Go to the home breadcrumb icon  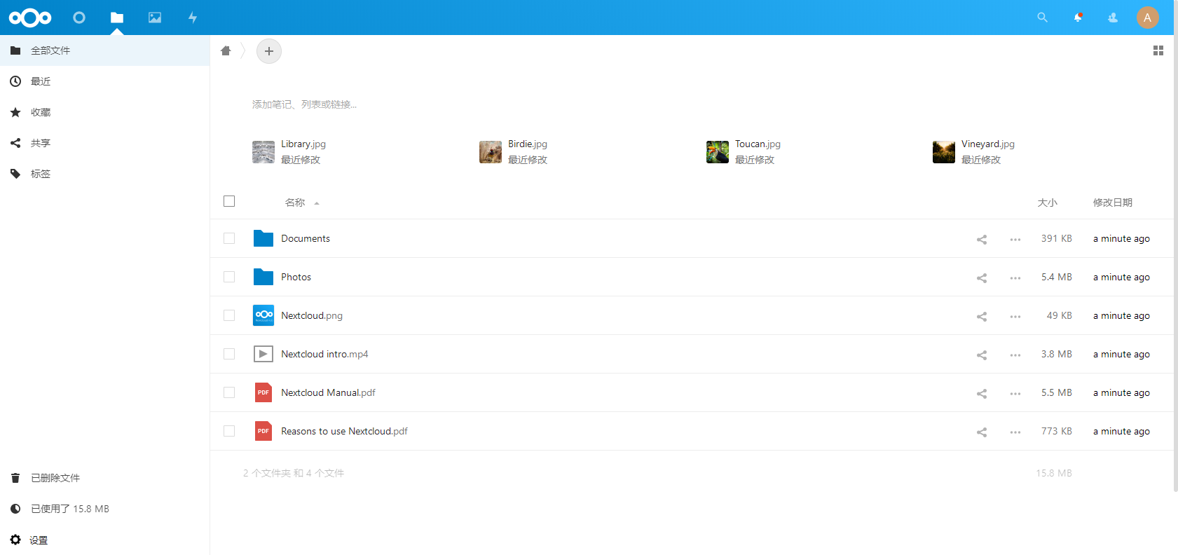(x=226, y=50)
